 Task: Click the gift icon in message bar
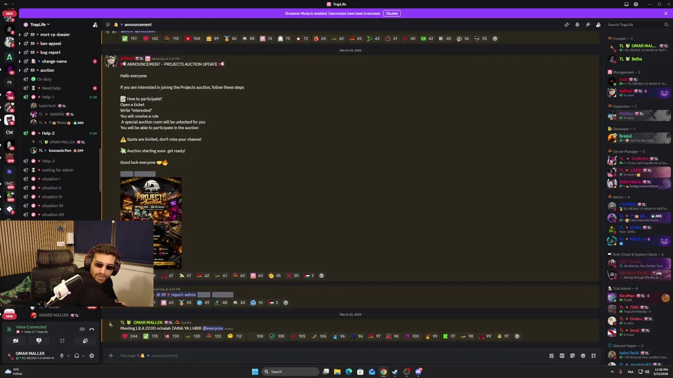pos(552,355)
